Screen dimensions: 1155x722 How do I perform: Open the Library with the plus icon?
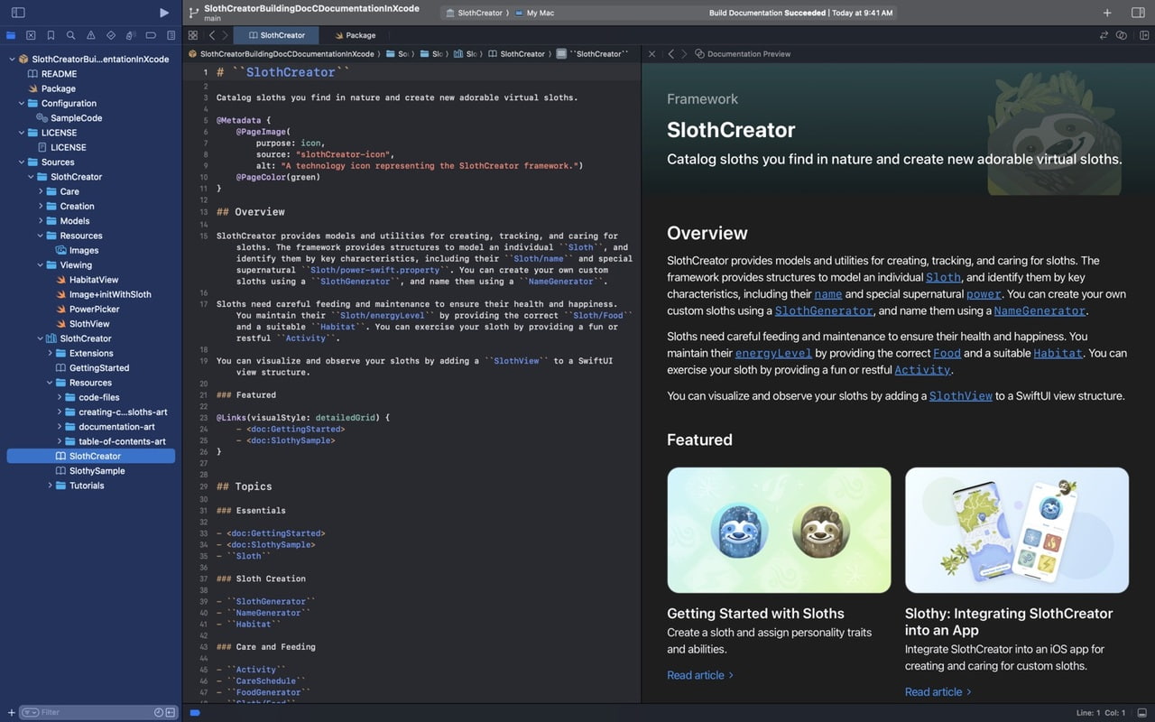point(1107,13)
